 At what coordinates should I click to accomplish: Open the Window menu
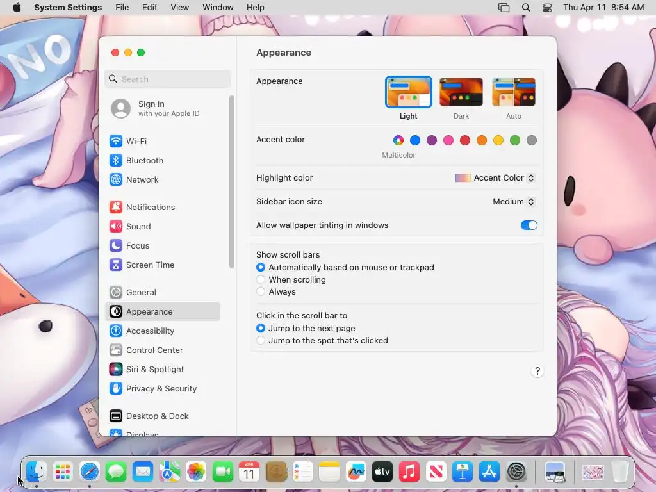(x=218, y=8)
